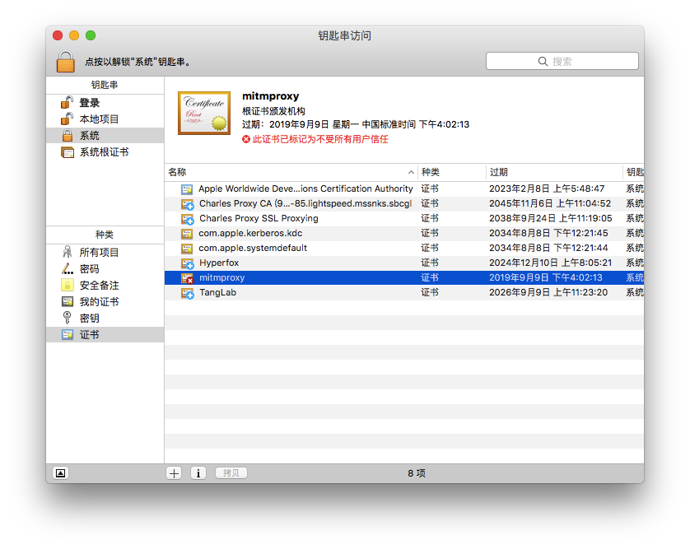690x549 pixels.
Task: Click the com.apple.systemdefault row icon
Action: (x=187, y=249)
